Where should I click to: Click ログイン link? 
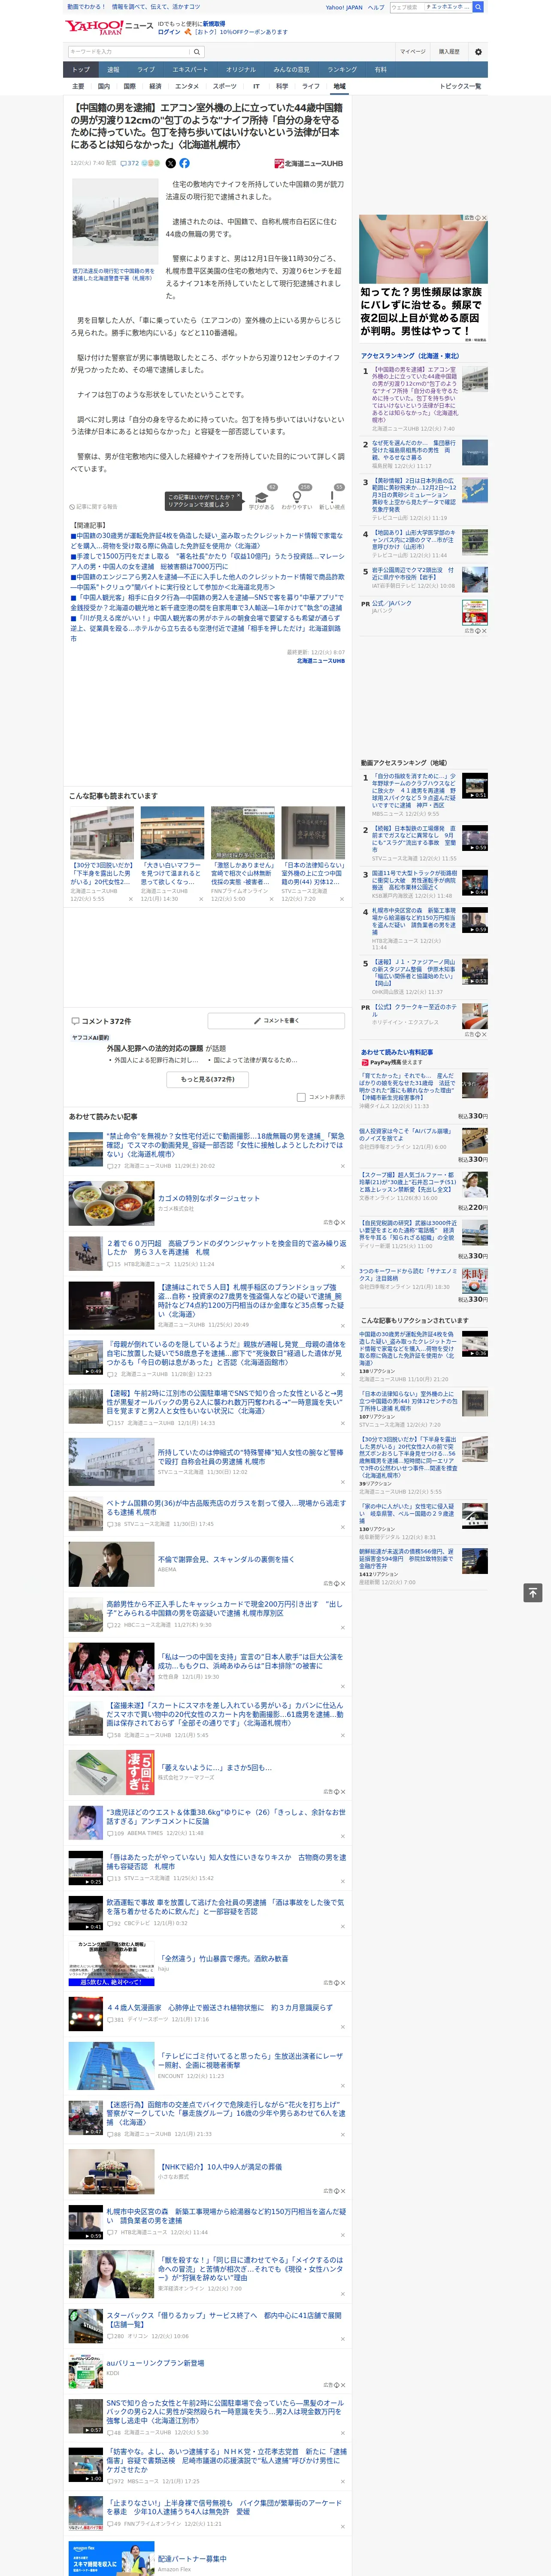(169, 32)
